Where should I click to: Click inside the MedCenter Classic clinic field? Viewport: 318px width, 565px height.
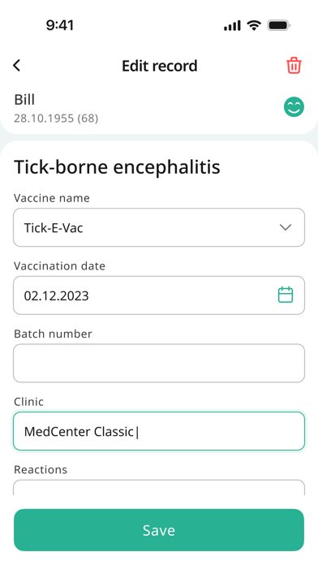159,431
